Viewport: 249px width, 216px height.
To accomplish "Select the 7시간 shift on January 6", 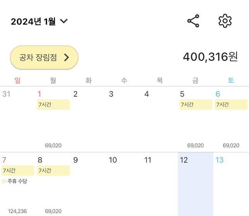I will (x=231, y=105).
